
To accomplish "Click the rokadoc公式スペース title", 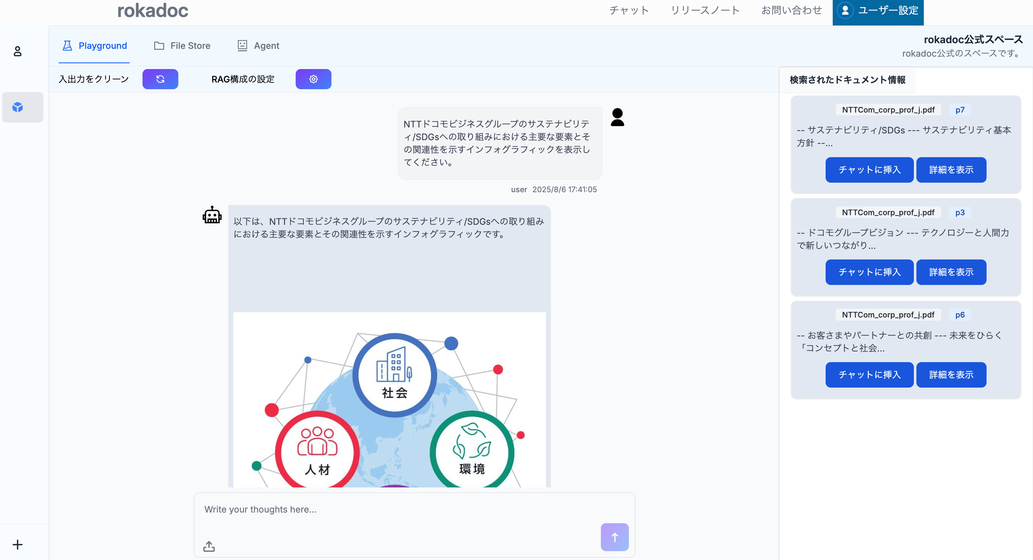I will (x=973, y=39).
